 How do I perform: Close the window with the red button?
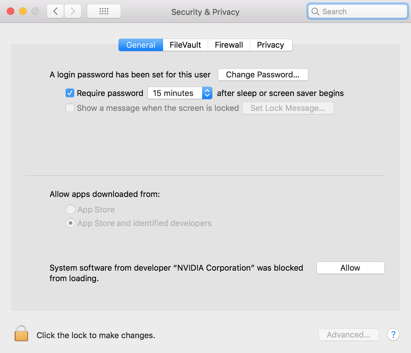(11, 11)
